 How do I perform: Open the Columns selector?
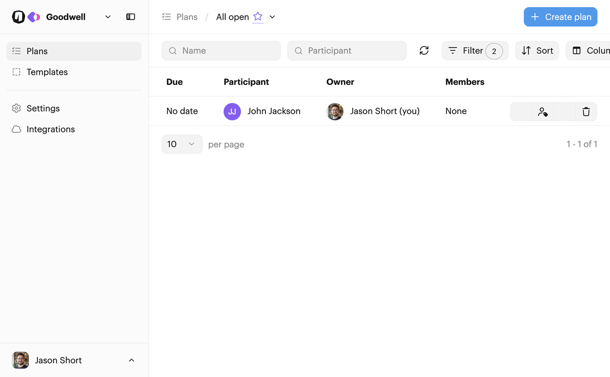(589, 51)
